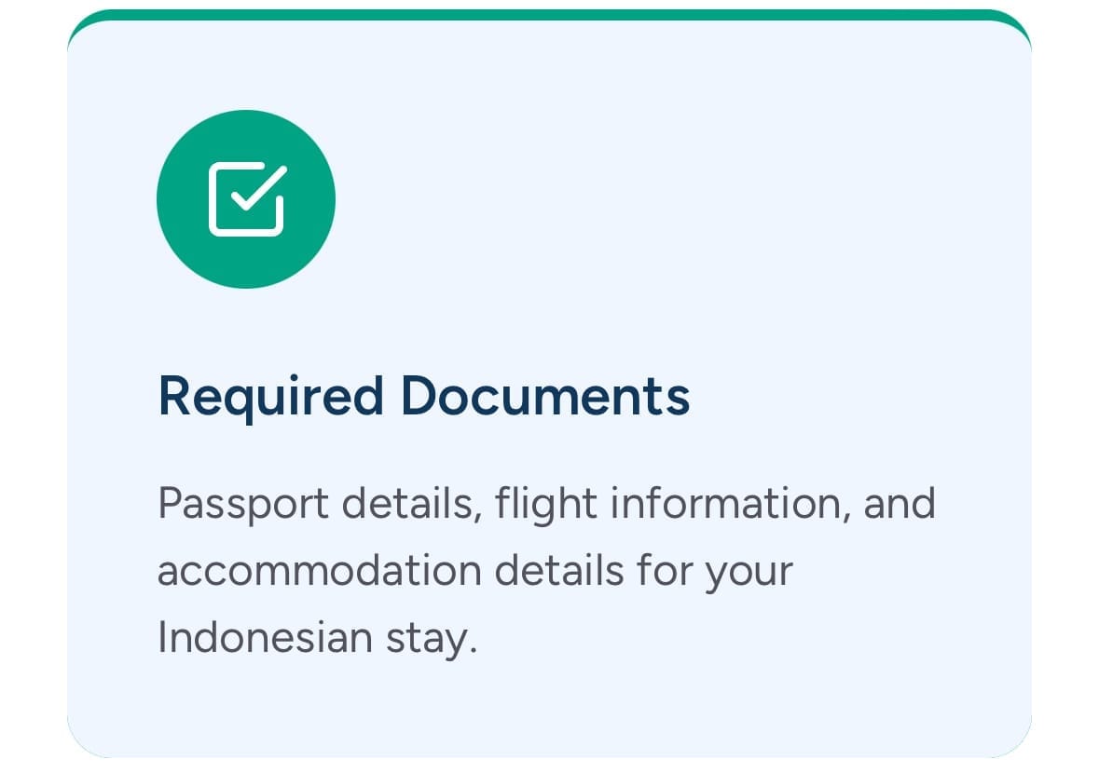The width and height of the screenshot is (1099, 773).
Task: Click the word "Documents" in the heading
Action: [545, 395]
